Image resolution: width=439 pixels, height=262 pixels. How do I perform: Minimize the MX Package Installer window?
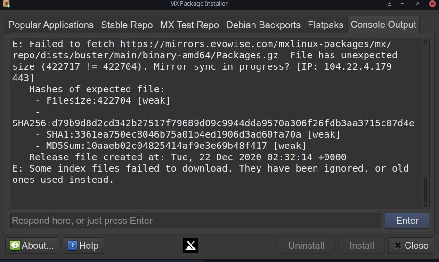(402, 4)
